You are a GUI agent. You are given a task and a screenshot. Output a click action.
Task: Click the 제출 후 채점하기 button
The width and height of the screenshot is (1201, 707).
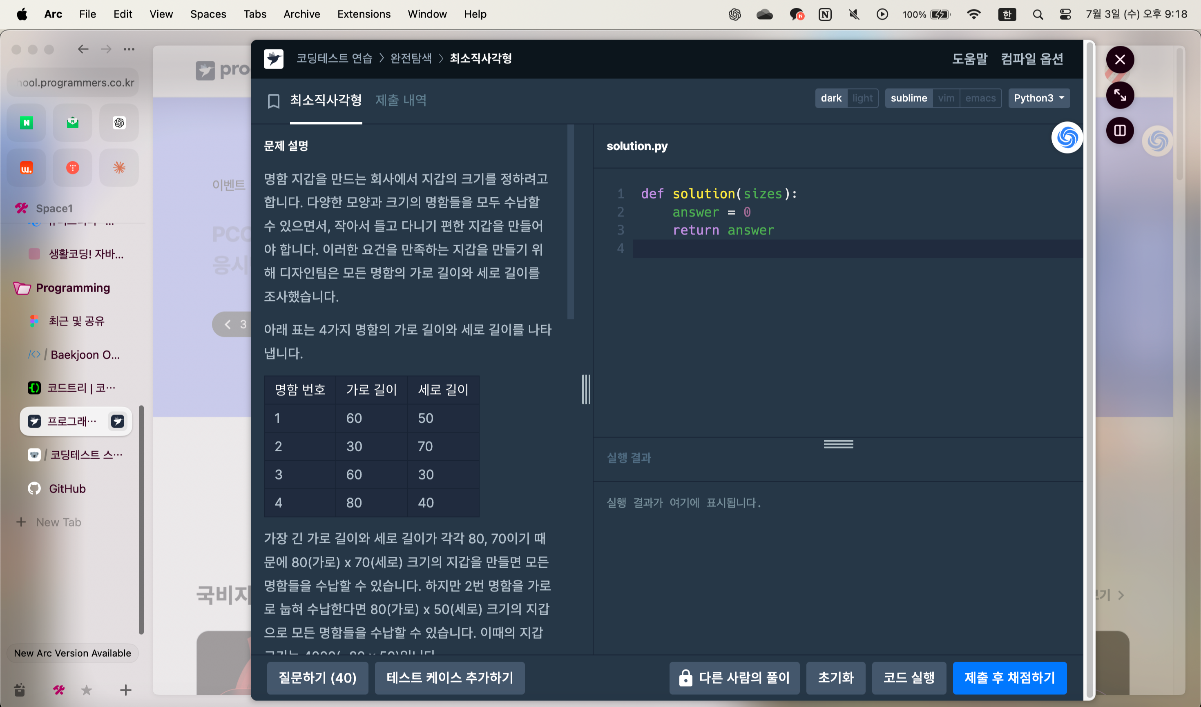click(1009, 678)
